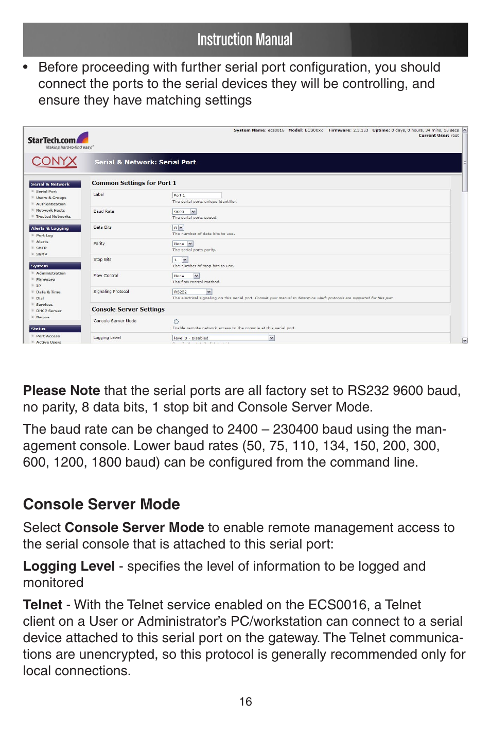Open the Firmware sidebar link
Viewport: 491px width, 737px height.
(45, 279)
